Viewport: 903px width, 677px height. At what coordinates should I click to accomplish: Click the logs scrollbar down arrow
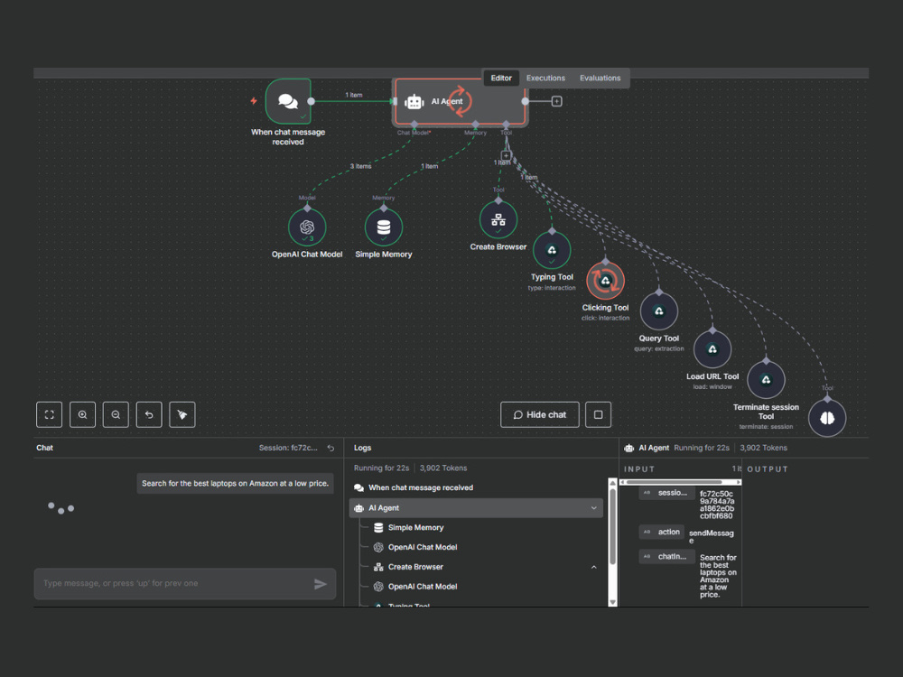pyautogui.click(x=613, y=602)
